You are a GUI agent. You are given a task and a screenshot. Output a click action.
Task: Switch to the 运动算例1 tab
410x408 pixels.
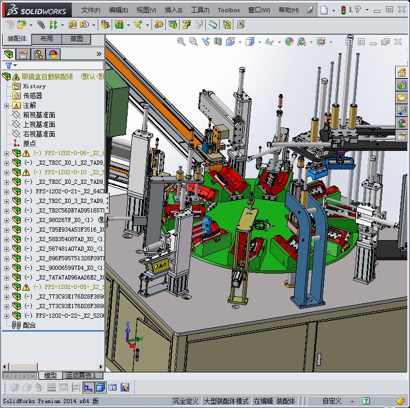[83, 376]
